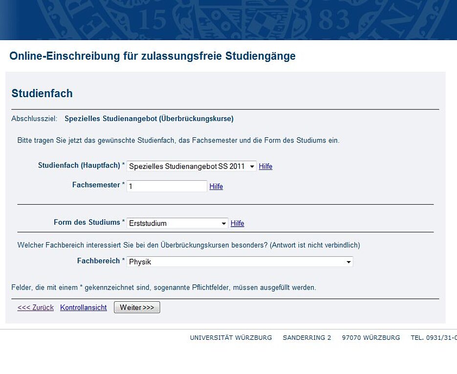The width and height of the screenshot is (457, 374).
Task: Click Hilfe link beside Erststudium dropdown
Action: point(237,223)
